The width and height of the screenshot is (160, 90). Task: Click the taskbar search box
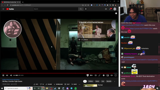18,88
